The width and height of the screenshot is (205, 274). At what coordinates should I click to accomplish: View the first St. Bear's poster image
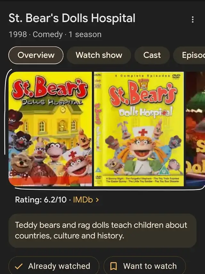[50, 129]
